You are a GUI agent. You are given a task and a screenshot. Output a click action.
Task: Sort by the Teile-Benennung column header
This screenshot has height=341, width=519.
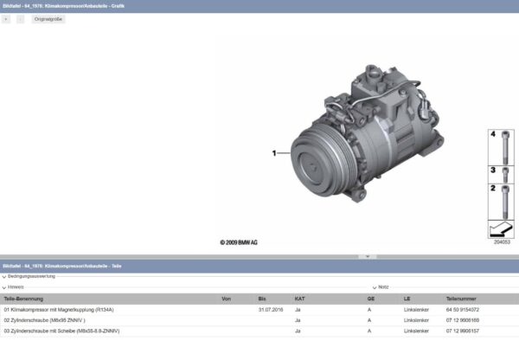[23, 299]
